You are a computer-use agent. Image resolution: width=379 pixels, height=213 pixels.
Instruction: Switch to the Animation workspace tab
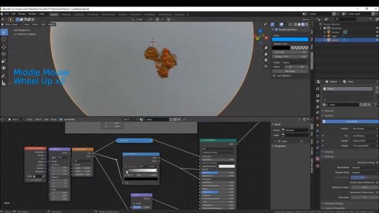tap(136, 14)
